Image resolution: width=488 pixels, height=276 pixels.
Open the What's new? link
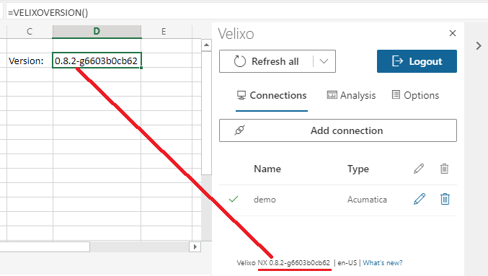(x=383, y=263)
